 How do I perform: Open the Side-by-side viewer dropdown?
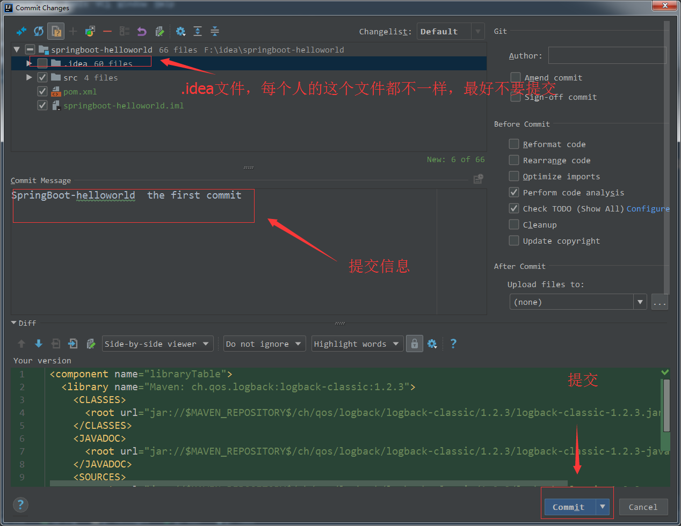(x=157, y=344)
